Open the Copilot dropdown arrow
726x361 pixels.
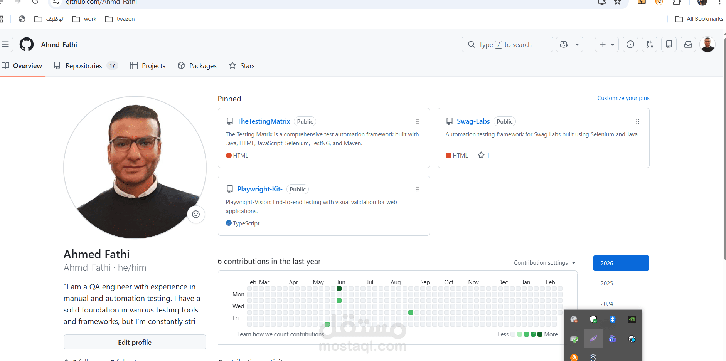point(577,44)
